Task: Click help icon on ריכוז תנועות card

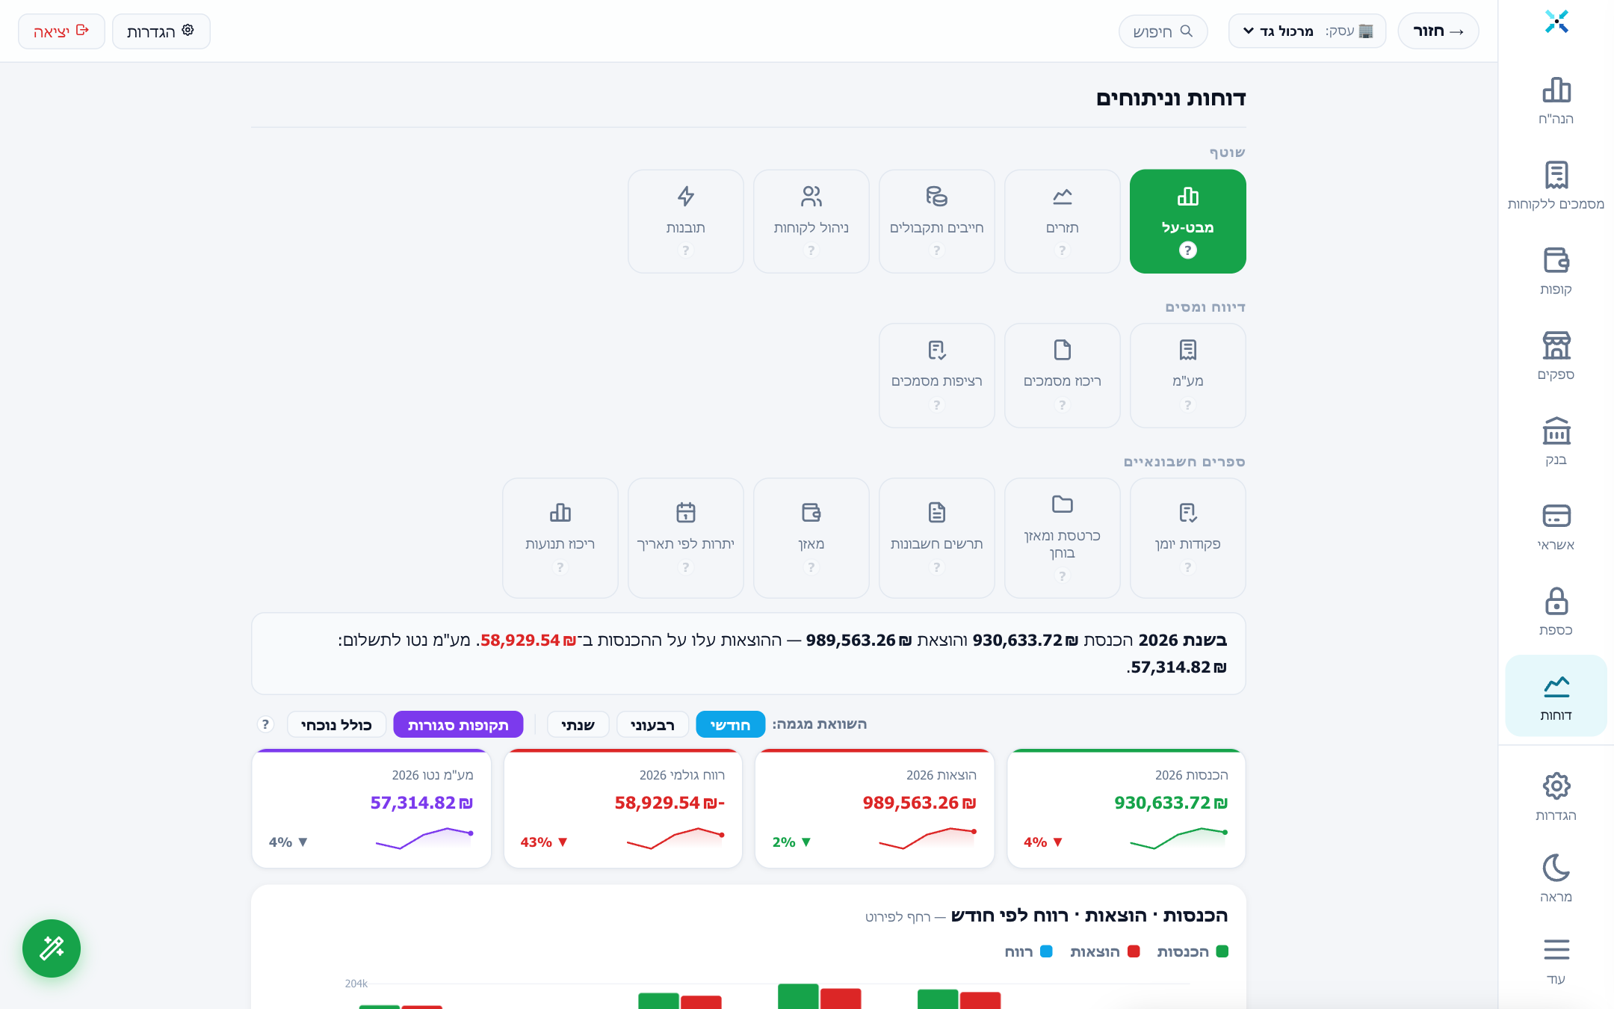Action: [x=560, y=567]
